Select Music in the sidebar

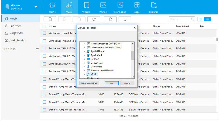[21, 19]
